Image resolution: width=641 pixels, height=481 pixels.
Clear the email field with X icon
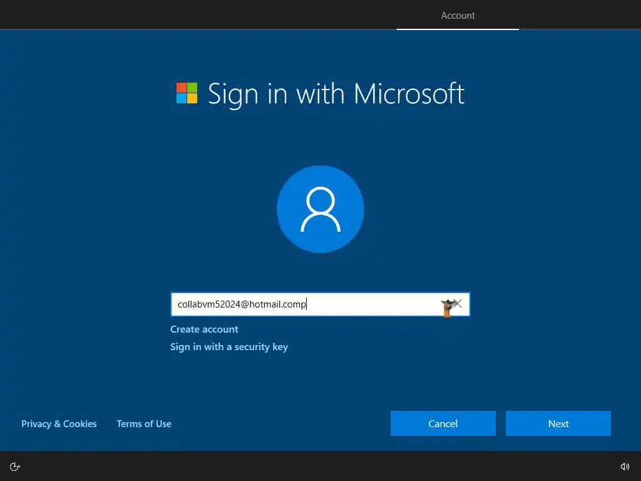(x=458, y=304)
